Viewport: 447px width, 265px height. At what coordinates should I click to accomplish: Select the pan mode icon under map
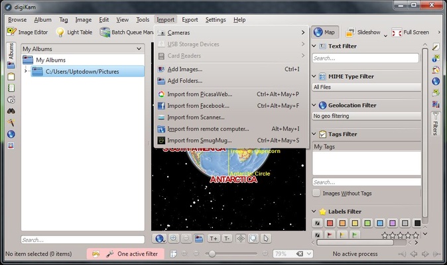click(x=241, y=238)
